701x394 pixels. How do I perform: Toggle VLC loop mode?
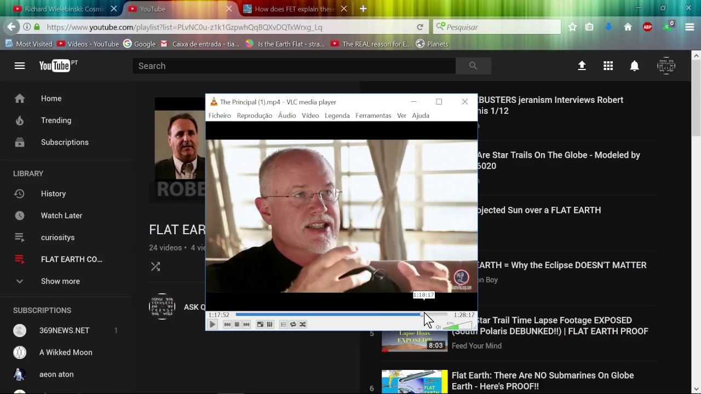tap(293, 325)
